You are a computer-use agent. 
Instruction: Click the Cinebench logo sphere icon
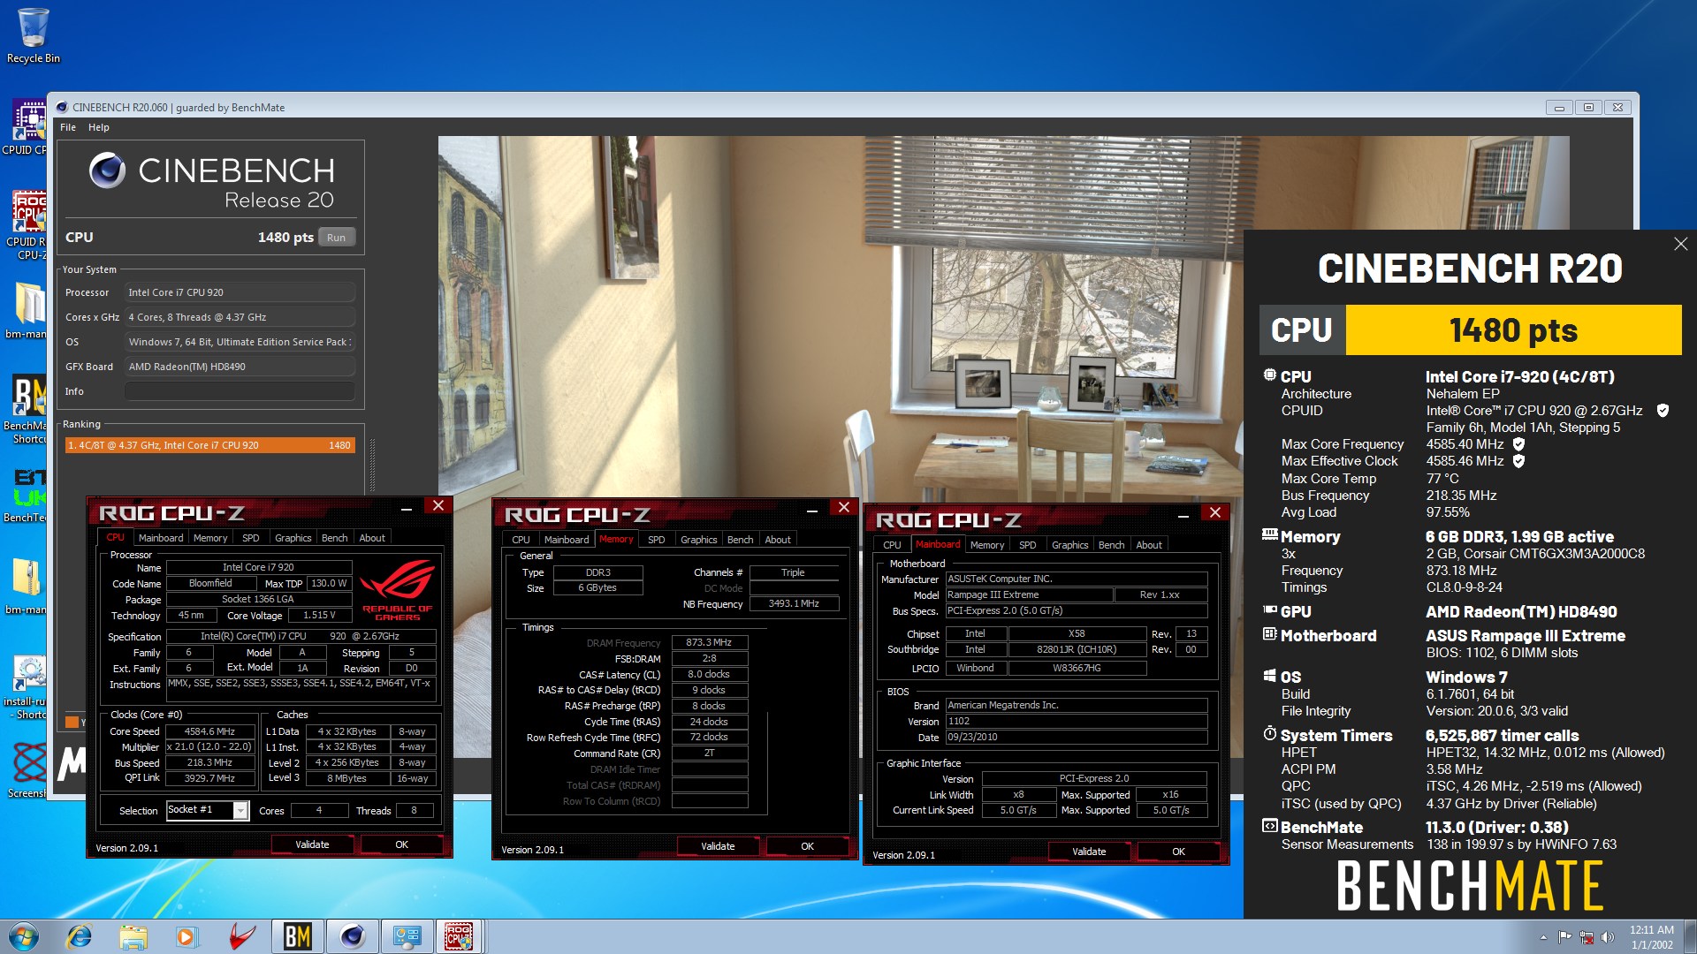[107, 170]
